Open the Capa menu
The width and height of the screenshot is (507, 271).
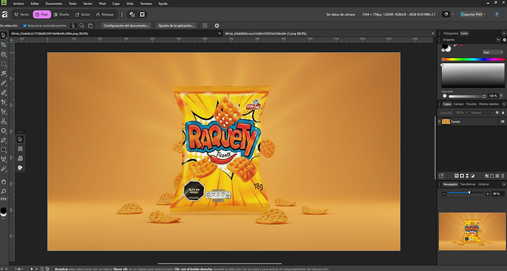pos(116,4)
